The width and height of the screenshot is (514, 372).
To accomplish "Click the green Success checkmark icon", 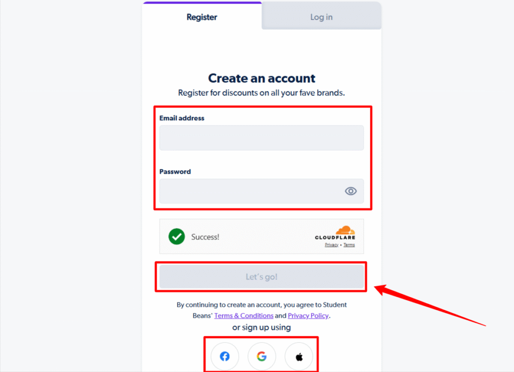I will (176, 236).
